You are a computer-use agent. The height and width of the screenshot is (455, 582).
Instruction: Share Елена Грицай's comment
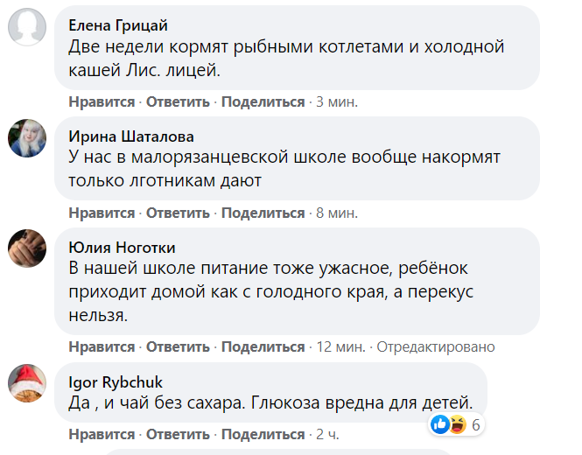263,102
